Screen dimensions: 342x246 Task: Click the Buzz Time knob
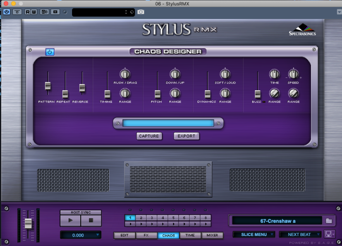click(x=274, y=74)
